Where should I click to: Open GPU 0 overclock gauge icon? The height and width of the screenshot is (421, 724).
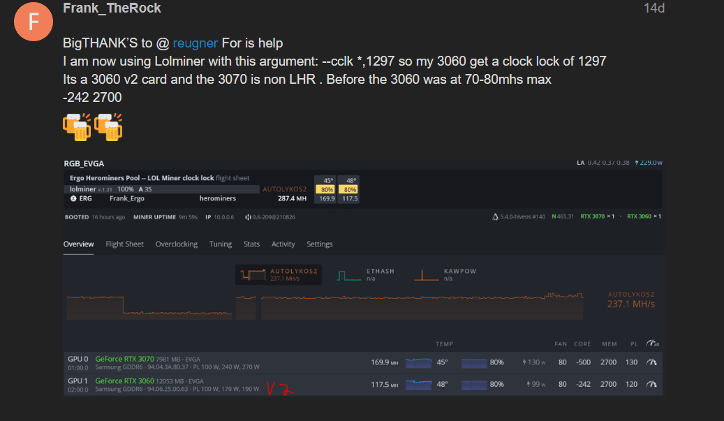pyautogui.click(x=651, y=362)
